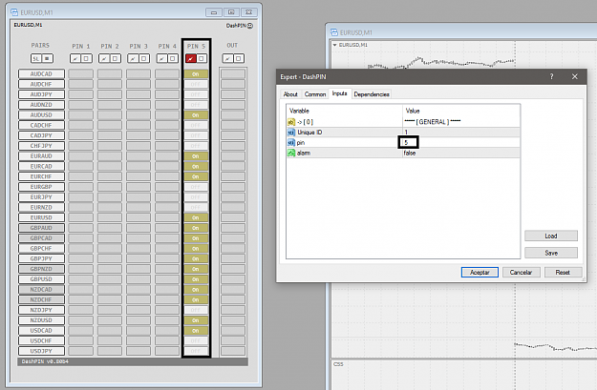Click the pen icon under PIN 2
The width and height of the screenshot is (597, 390).
104,58
